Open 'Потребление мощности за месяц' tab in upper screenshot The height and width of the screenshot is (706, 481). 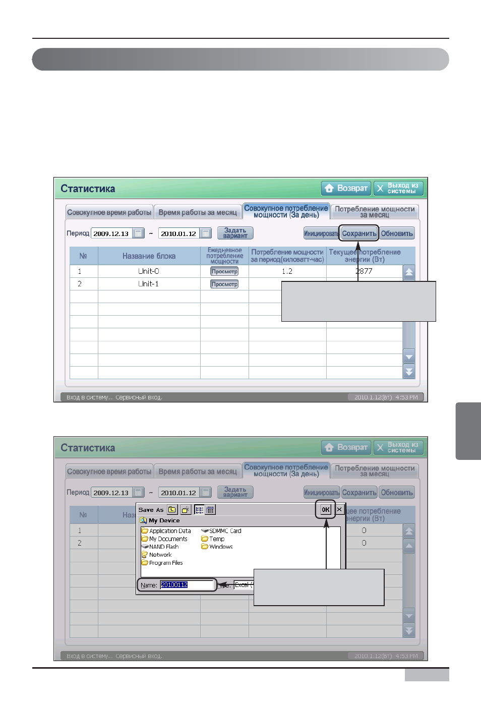click(375, 212)
